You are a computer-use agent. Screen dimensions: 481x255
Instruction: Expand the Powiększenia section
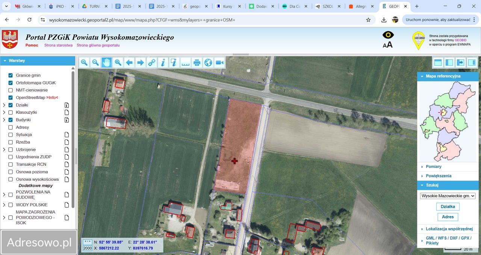click(x=448, y=176)
